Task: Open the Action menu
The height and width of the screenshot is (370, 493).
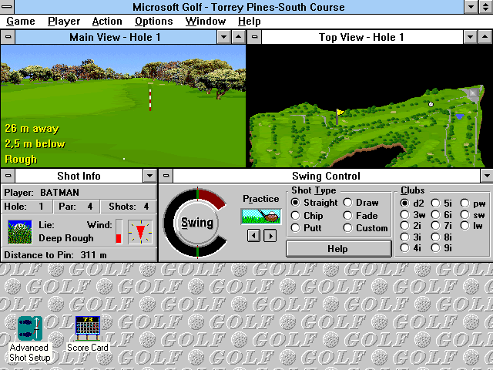Action: tap(107, 21)
